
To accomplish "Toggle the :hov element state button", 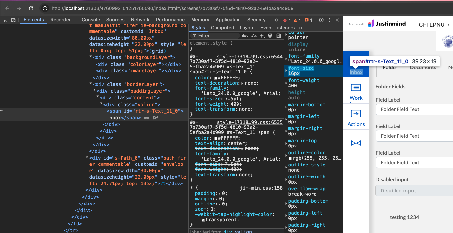I will 245,36.
